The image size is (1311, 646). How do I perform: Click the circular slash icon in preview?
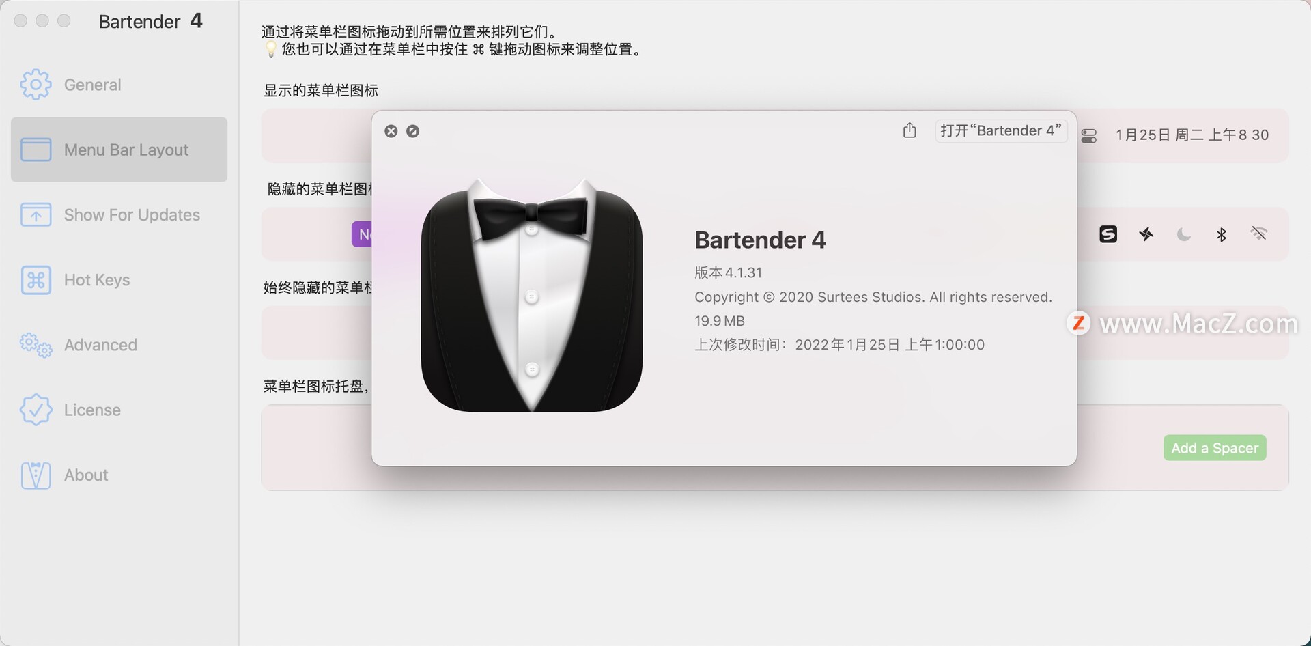pyautogui.click(x=412, y=131)
